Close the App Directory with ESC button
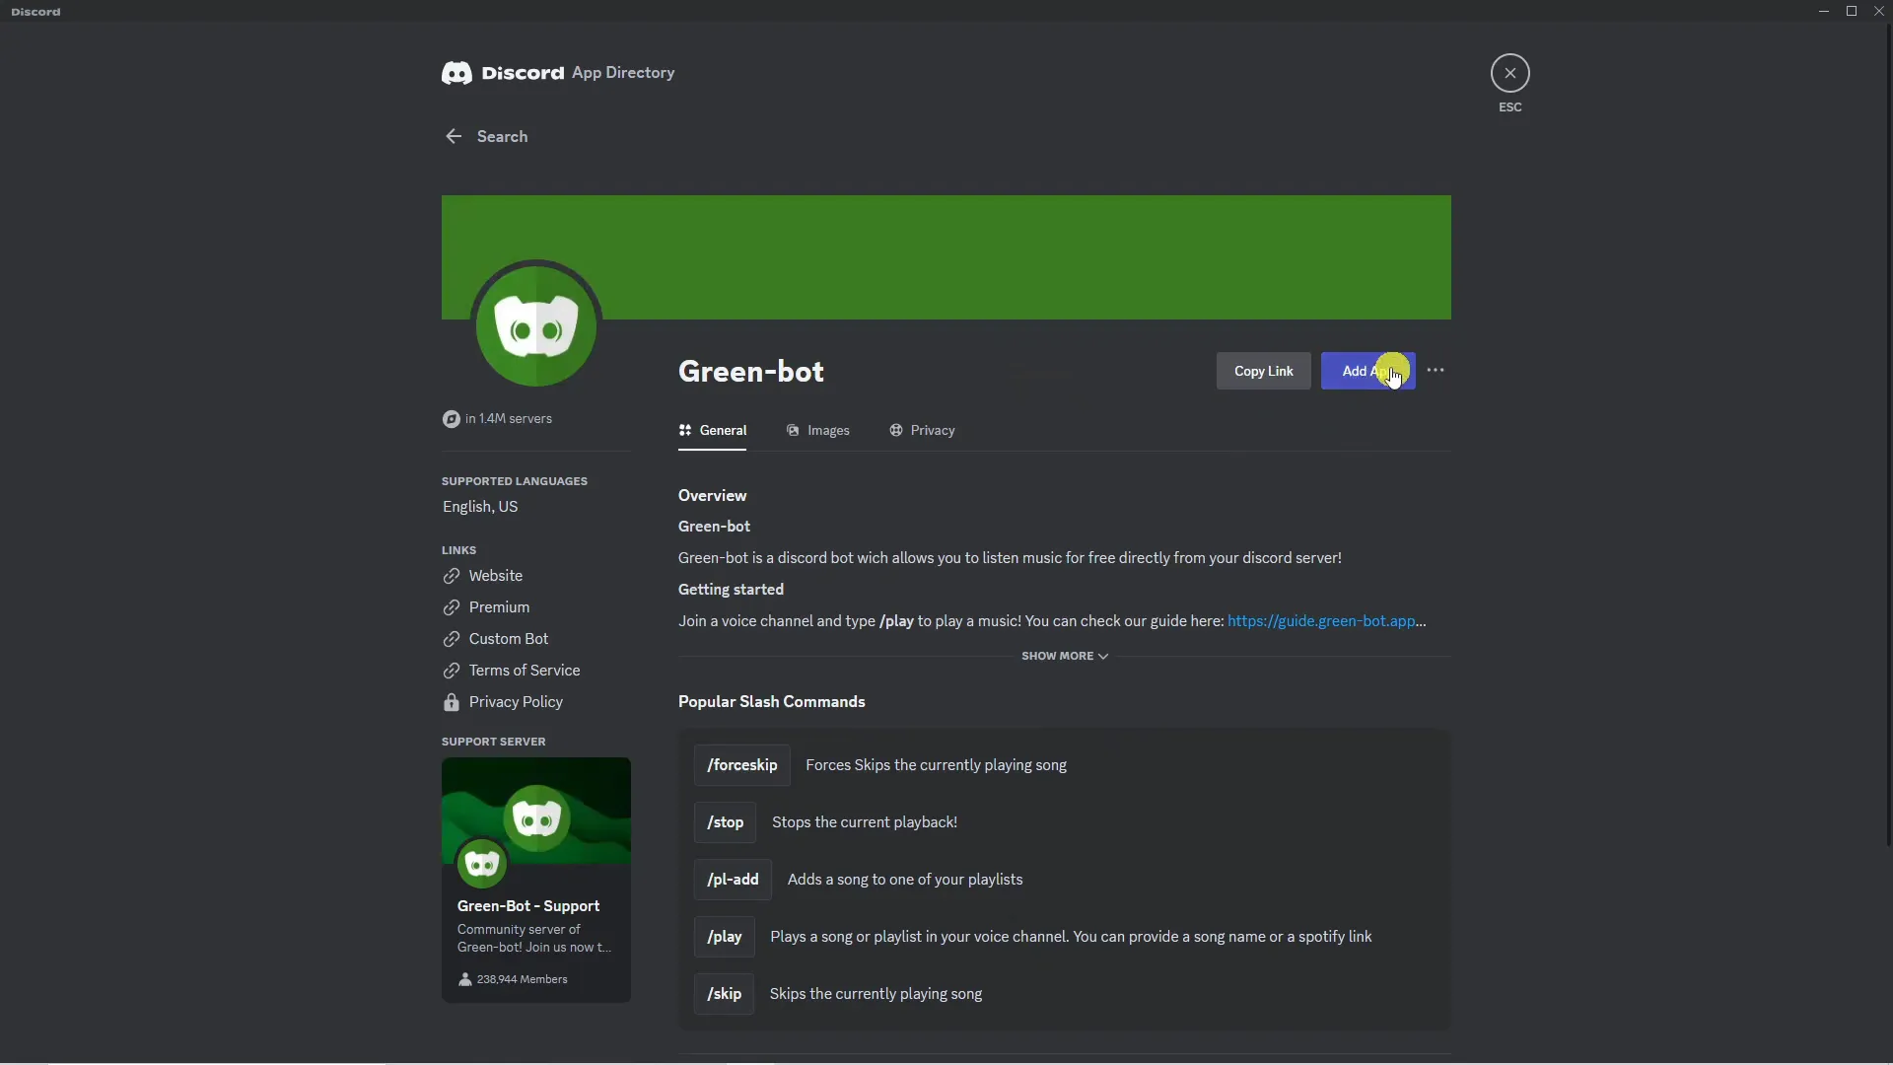This screenshot has width=1893, height=1065. (x=1509, y=73)
